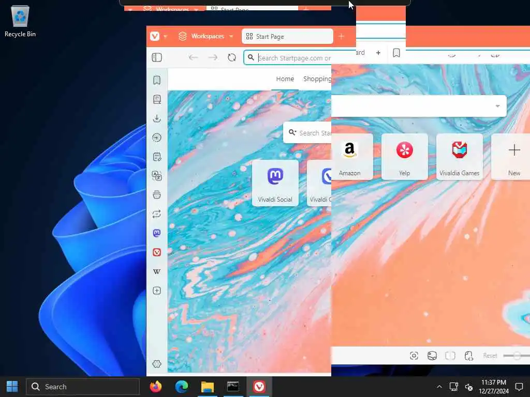Screen dimensions: 530x397
Task: Toggle images and animations in status bar
Action: coord(432,356)
